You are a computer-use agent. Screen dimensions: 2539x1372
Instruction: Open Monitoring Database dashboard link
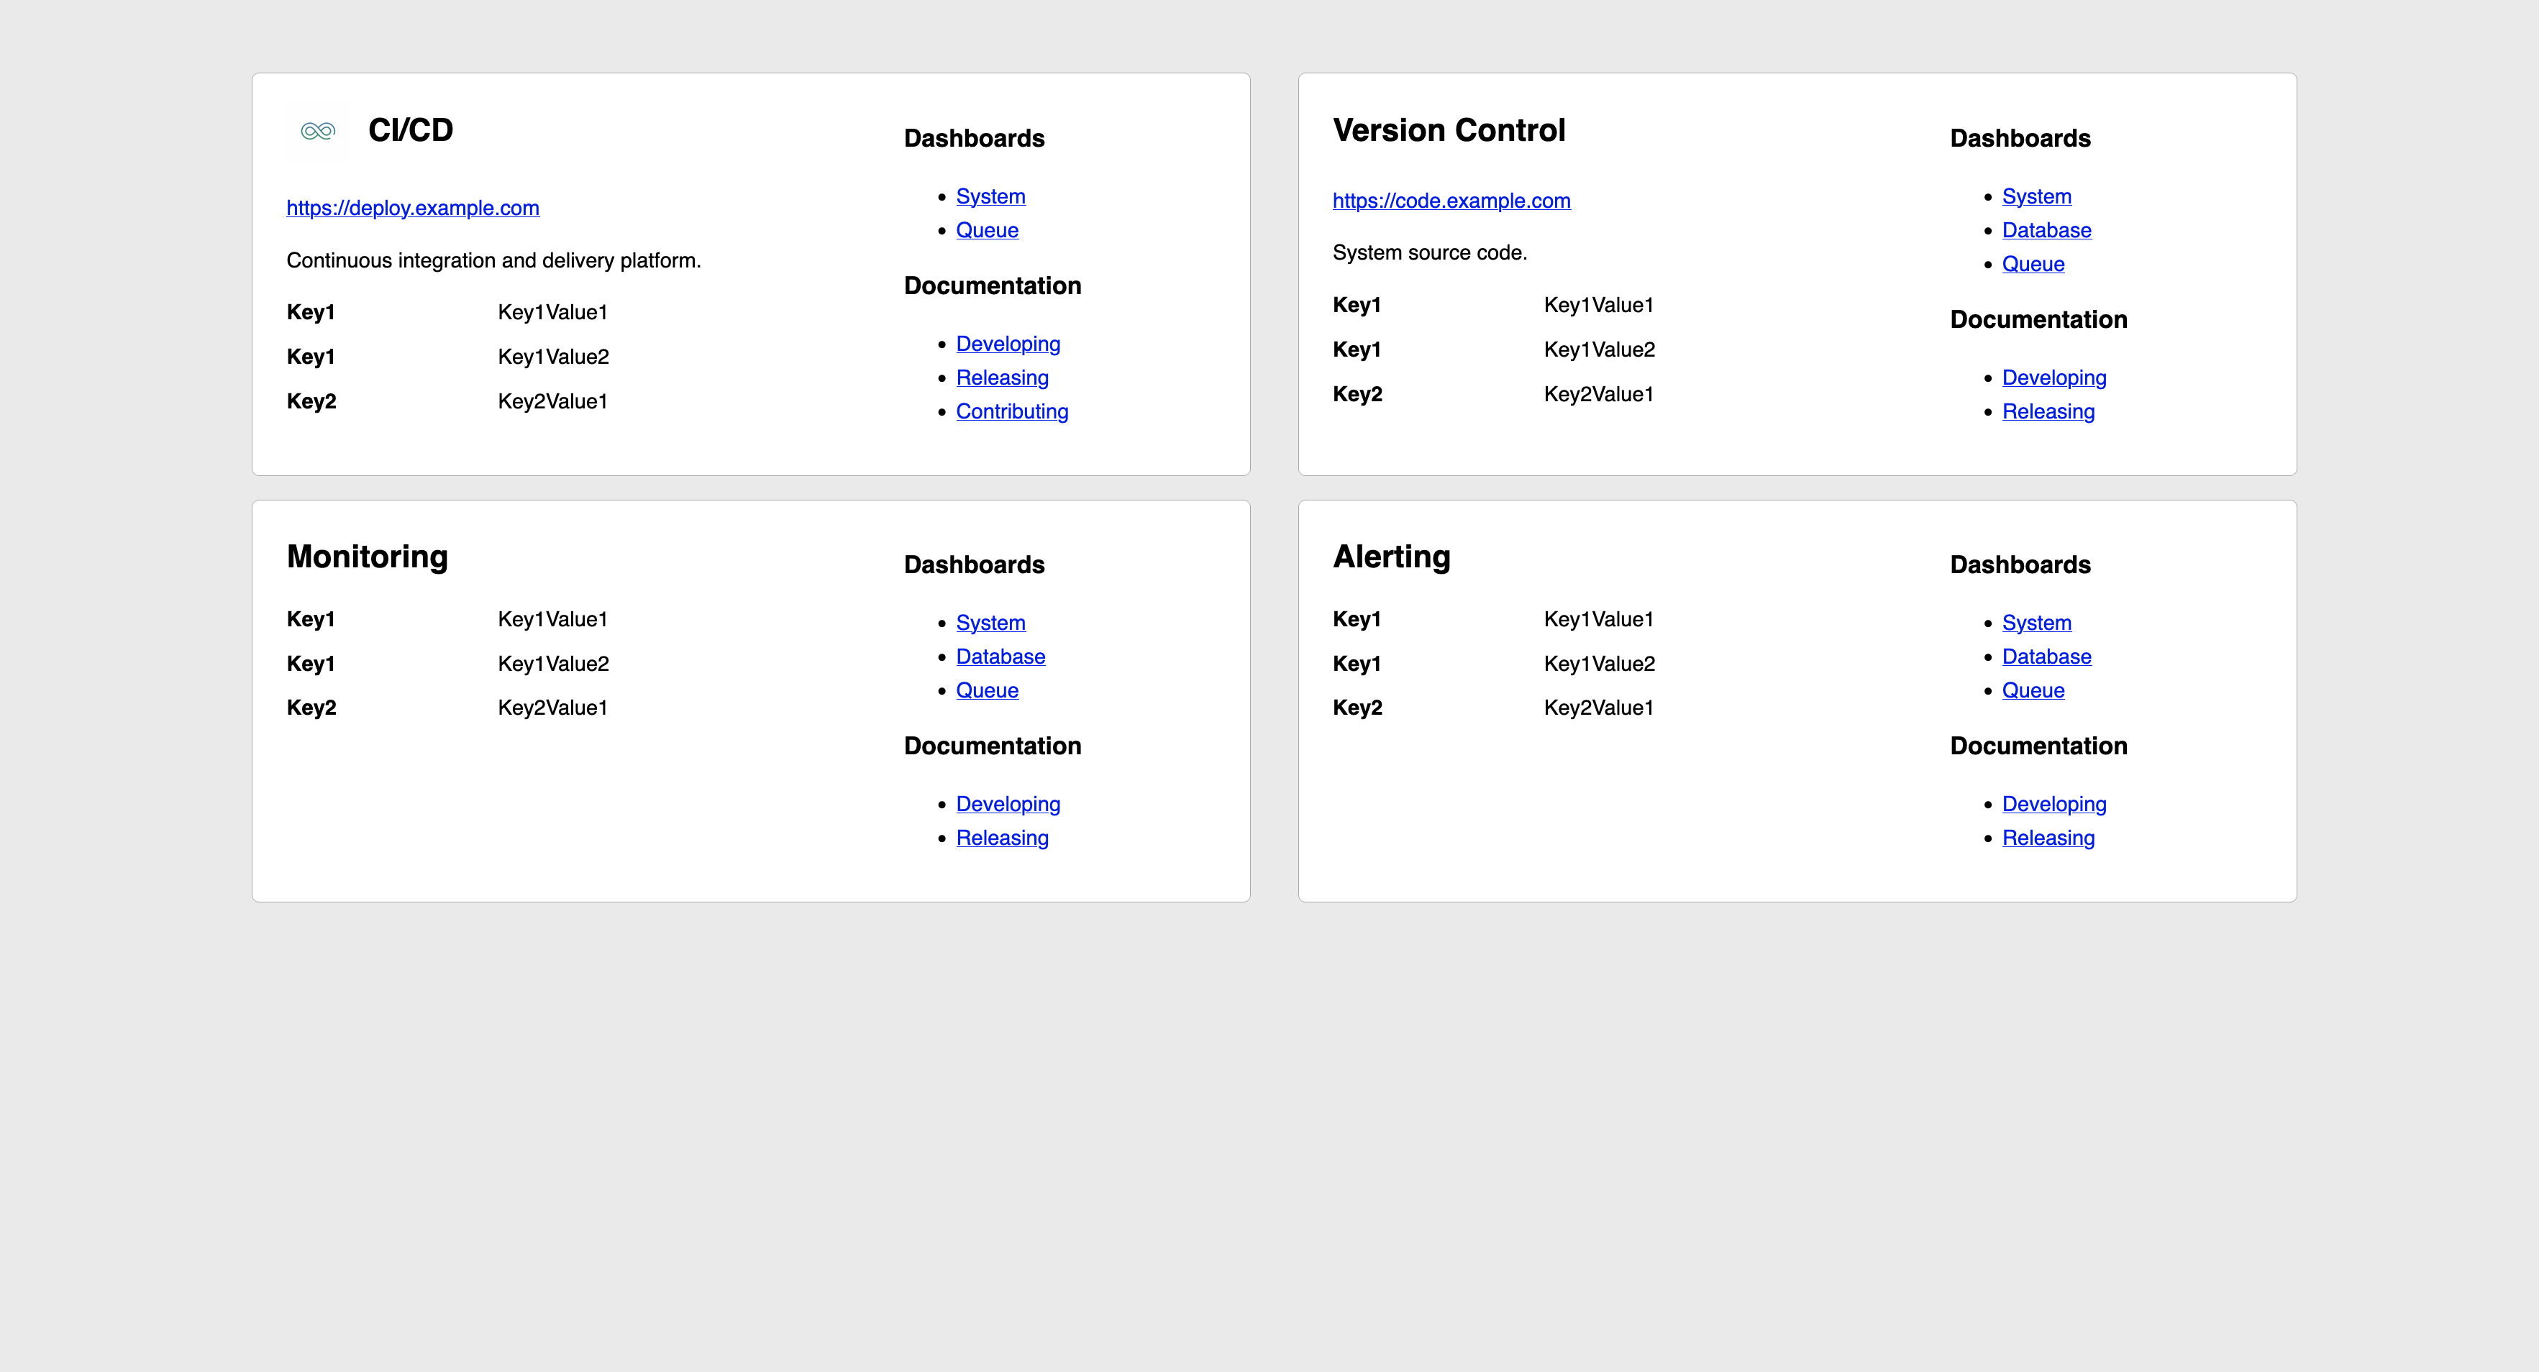pos(1000,657)
